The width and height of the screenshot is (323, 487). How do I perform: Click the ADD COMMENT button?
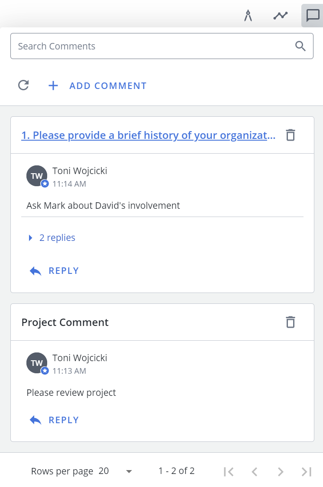tap(97, 86)
